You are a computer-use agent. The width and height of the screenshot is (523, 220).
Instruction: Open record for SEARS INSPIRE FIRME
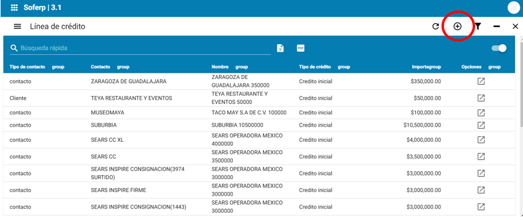pos(481,190)
